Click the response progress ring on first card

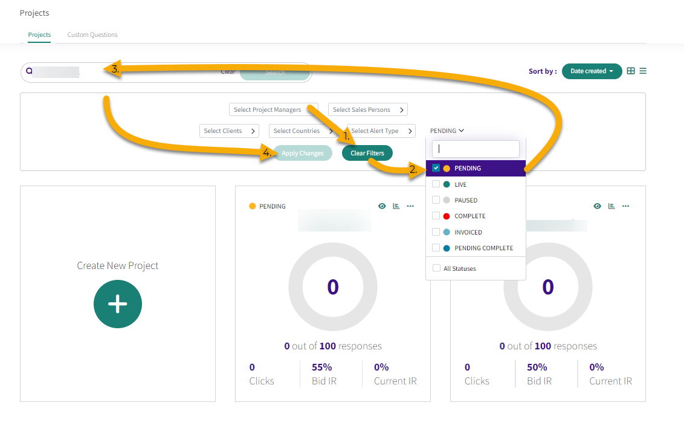pos(332,287)
